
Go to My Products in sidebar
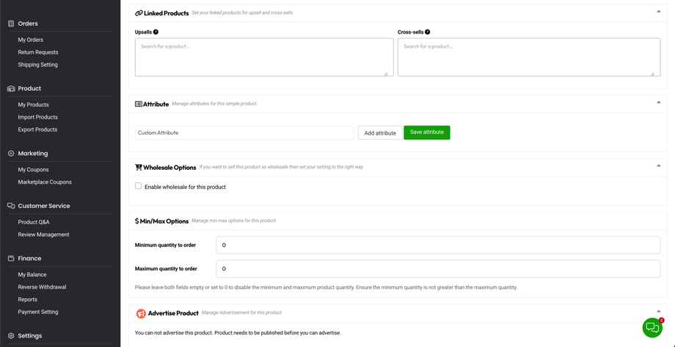[x=34, y=105]
